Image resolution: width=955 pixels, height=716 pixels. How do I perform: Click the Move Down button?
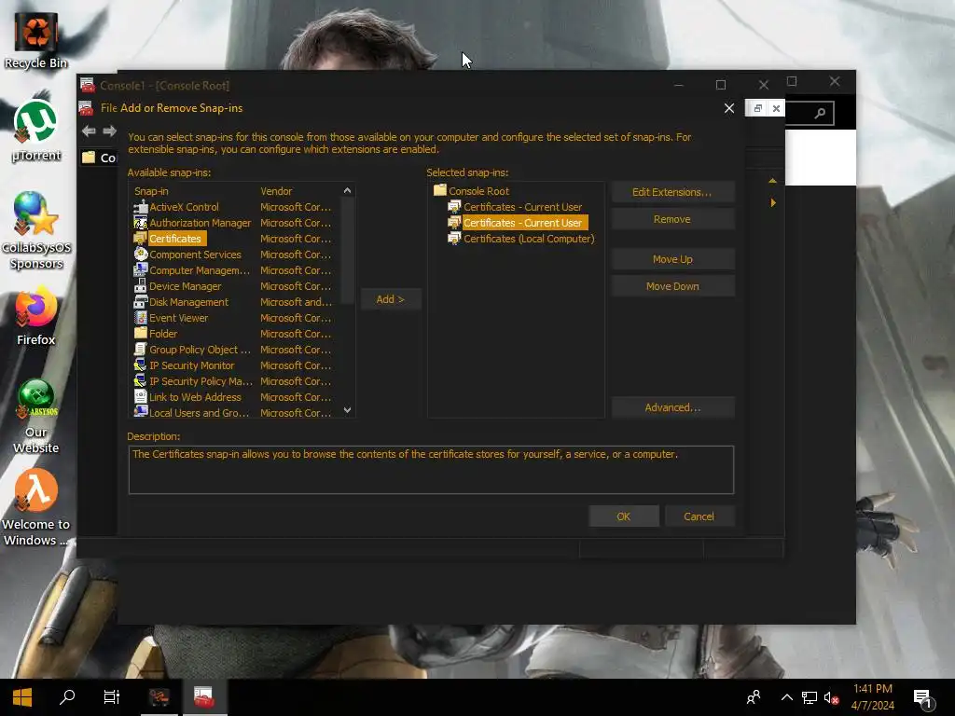[x=672, y=286]
